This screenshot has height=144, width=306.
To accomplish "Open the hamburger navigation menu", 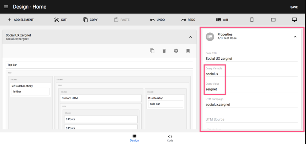I will click(6, 7).
